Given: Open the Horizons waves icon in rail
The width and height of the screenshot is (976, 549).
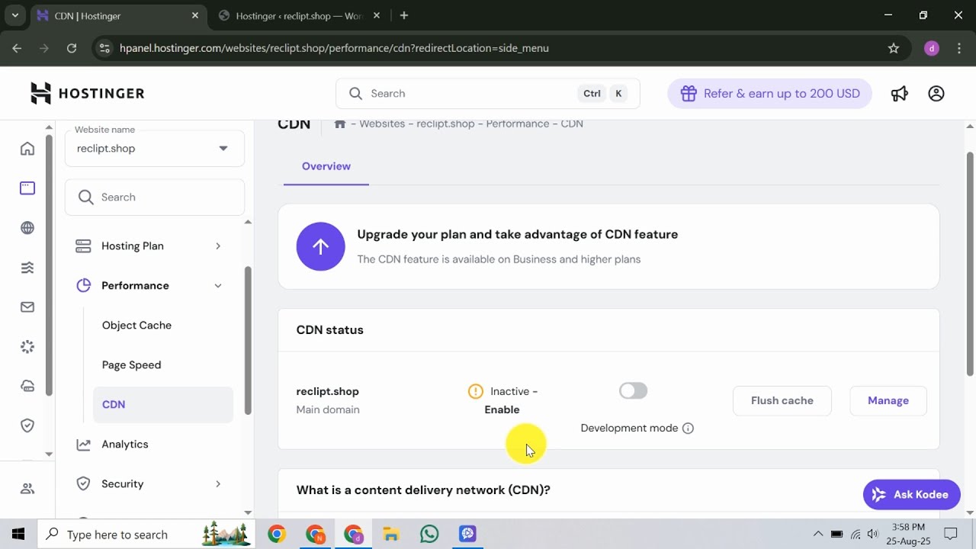Looking at the screenshot, I should [x=27, y=267].
